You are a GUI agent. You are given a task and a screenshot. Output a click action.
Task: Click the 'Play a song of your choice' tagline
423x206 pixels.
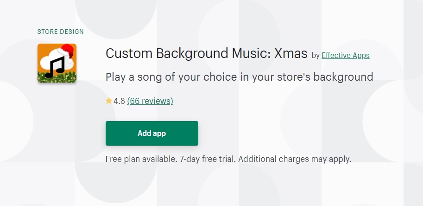coord(239,77)
